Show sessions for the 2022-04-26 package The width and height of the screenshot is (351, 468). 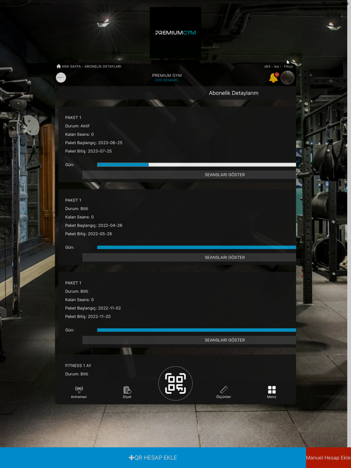point(189,257)
